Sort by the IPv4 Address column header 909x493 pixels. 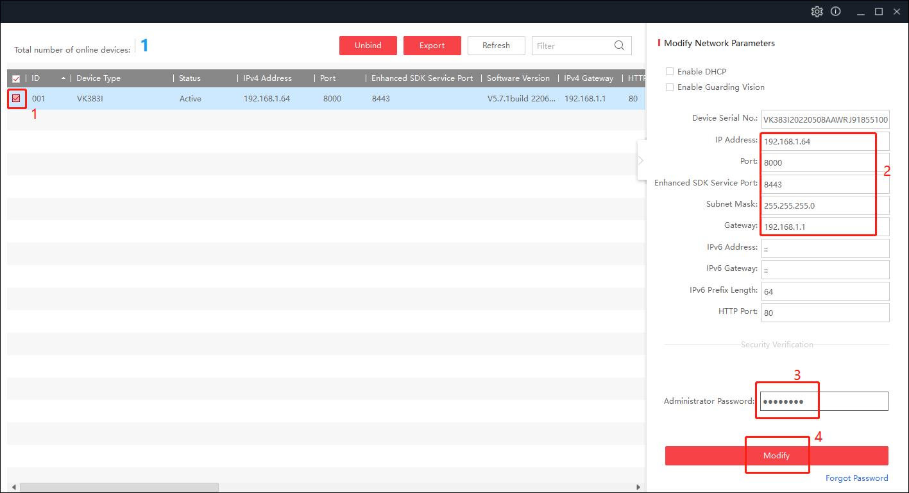pos(268,78)
